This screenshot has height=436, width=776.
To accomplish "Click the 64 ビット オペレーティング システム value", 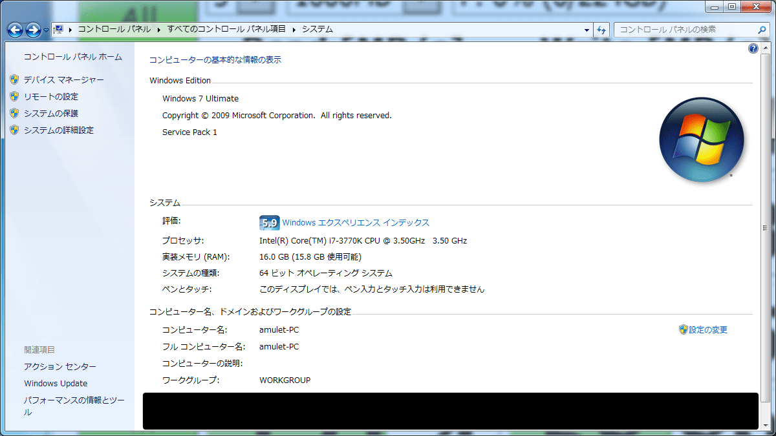I will (326, 273).
